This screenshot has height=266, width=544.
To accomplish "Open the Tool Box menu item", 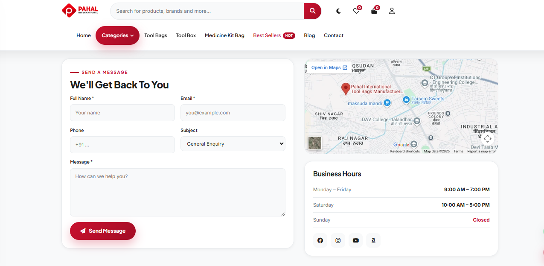I will (x=186, y=35).
